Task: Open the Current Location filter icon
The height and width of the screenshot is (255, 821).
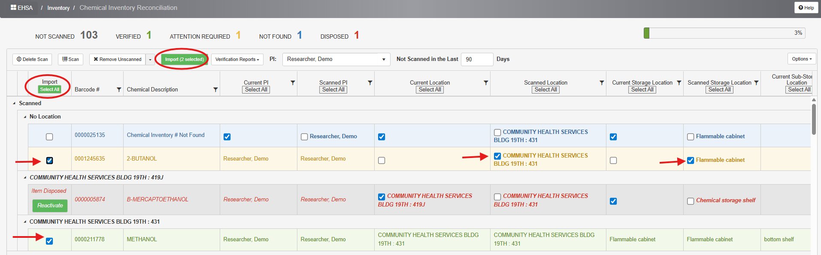Action: (486, 82)
